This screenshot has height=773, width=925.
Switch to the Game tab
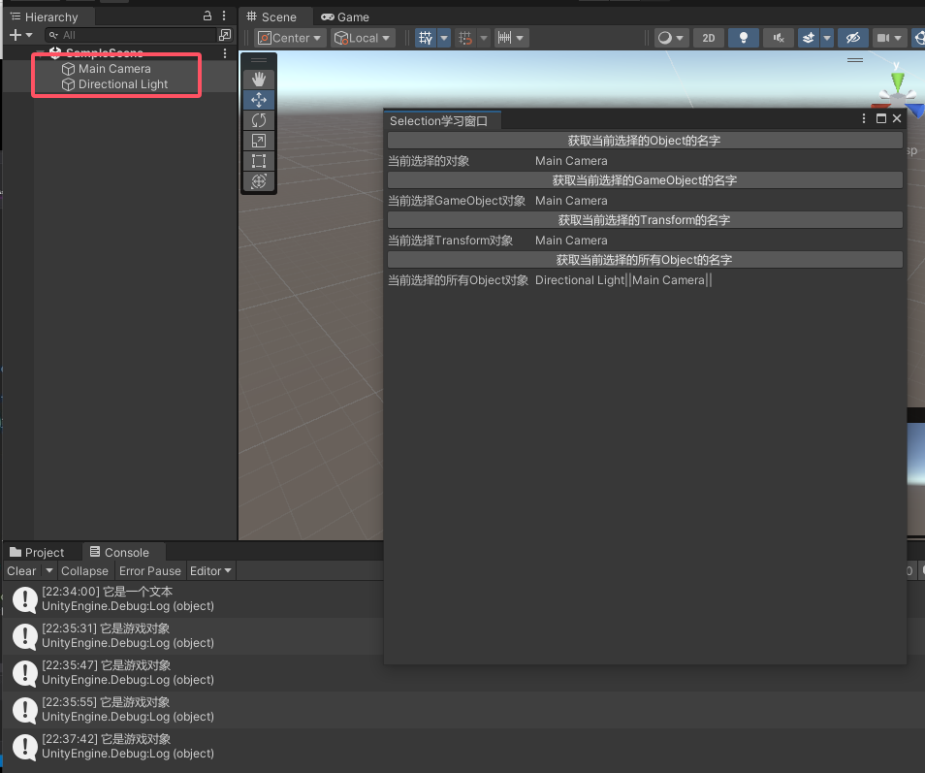pos(345,17)
